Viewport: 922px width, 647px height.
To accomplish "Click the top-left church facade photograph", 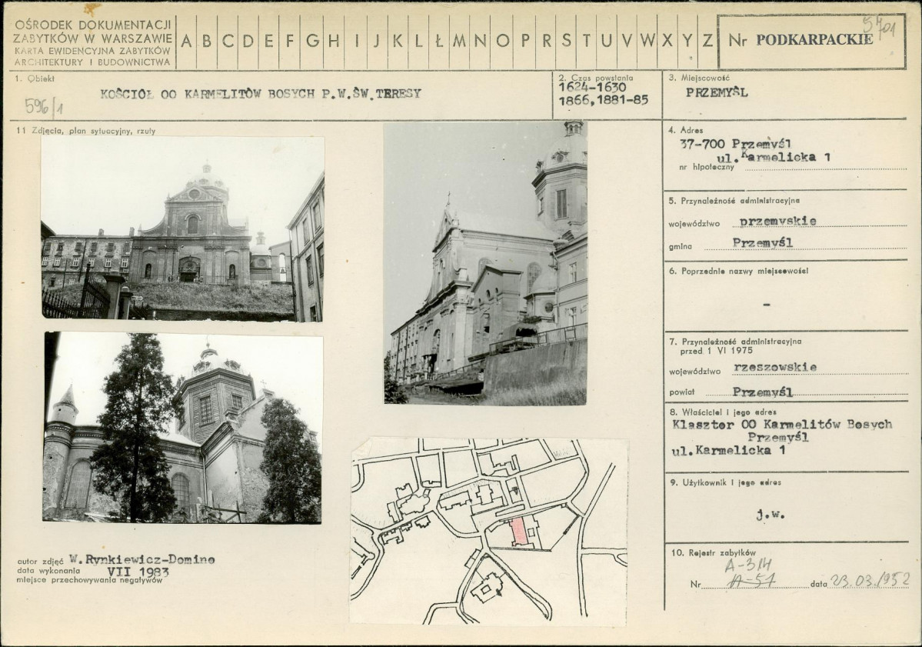I will [x=182, y=228].
